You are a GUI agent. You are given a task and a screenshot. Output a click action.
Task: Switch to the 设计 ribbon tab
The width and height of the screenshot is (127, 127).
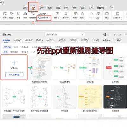[x=42, y=8]
